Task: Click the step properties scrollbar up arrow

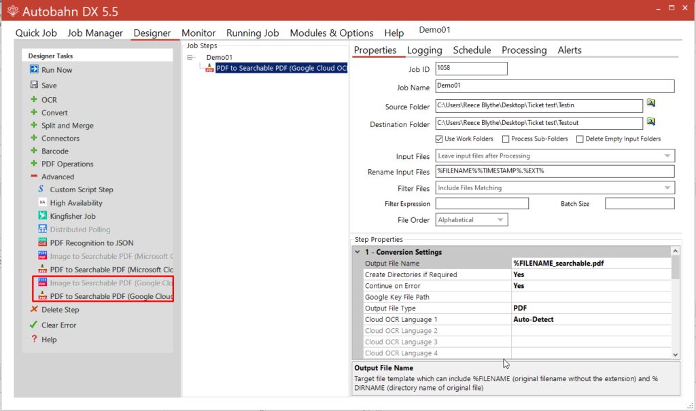Action: click(x=676, y=251)
